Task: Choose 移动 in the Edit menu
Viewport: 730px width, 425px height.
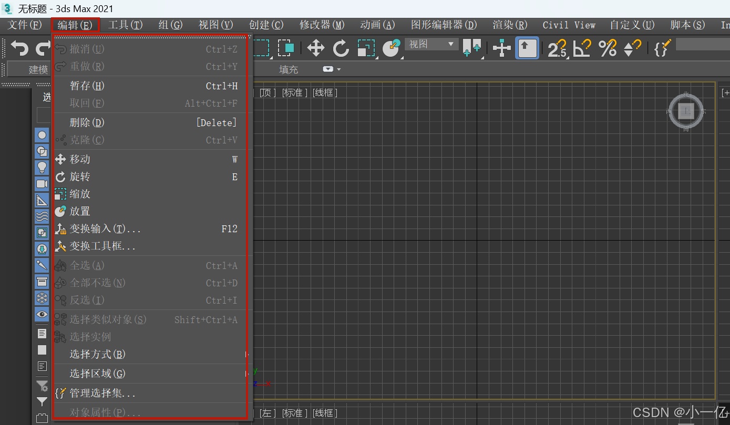Action: coord(150,159)
